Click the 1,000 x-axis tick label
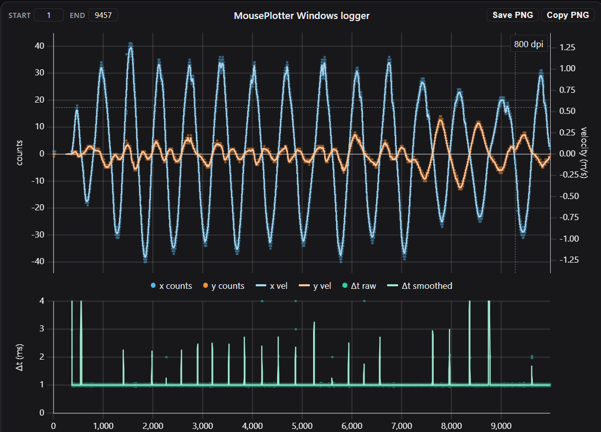The height and width of the screenshot is (432, 601). click(103, 426)
